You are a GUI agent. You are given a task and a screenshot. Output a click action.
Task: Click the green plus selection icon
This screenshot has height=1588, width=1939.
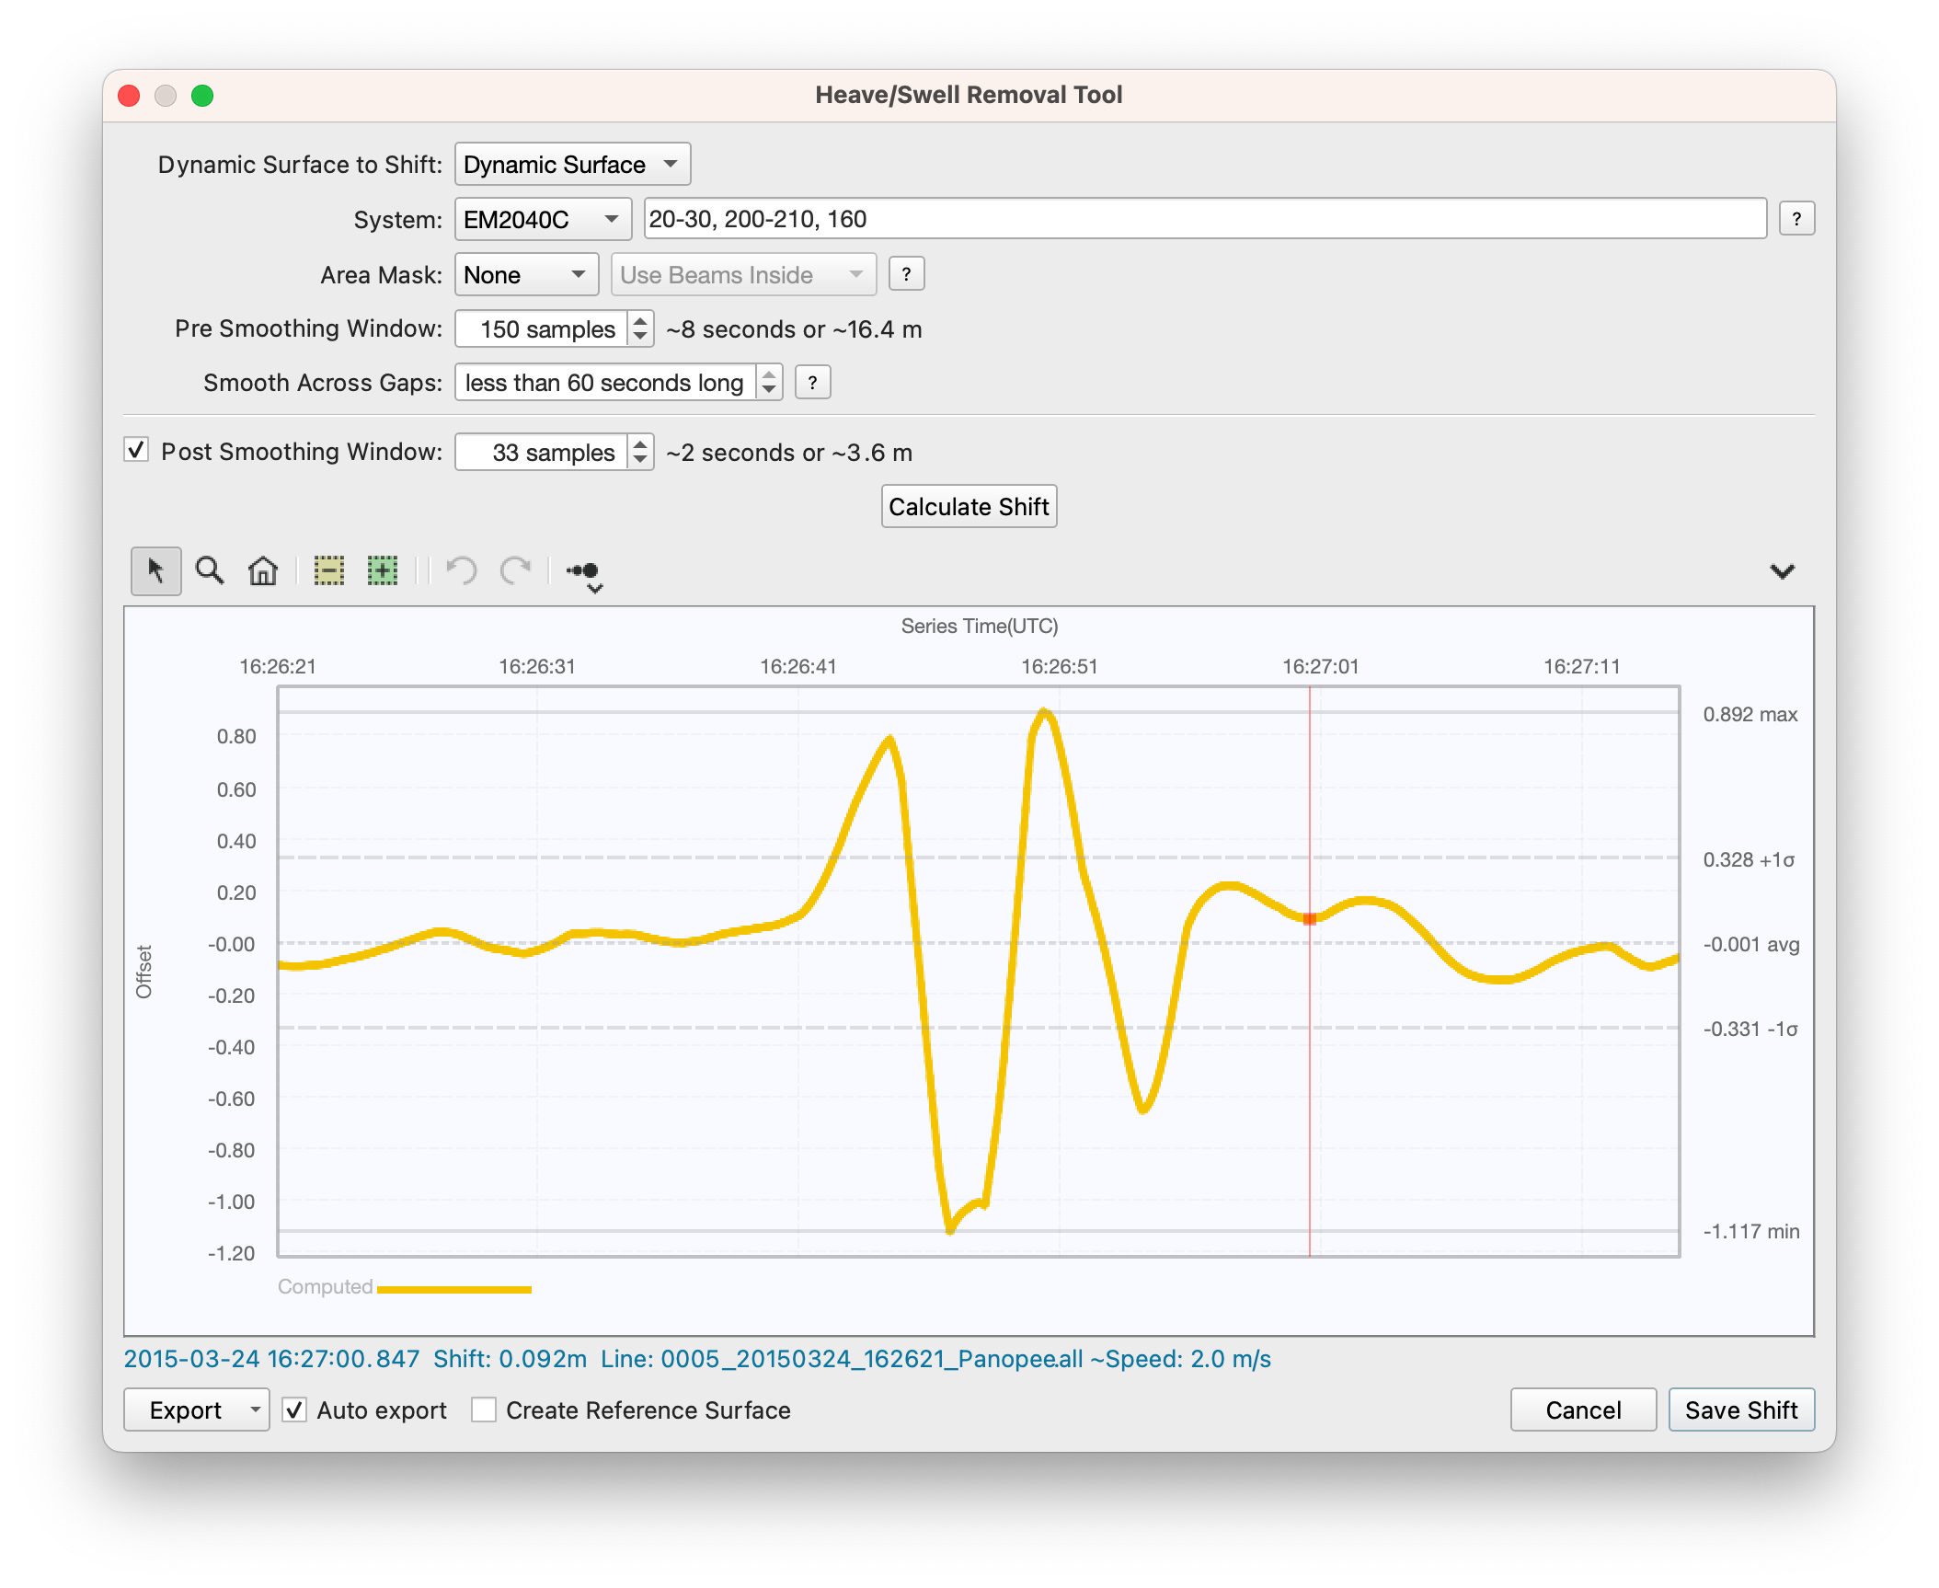click(382, 571)
